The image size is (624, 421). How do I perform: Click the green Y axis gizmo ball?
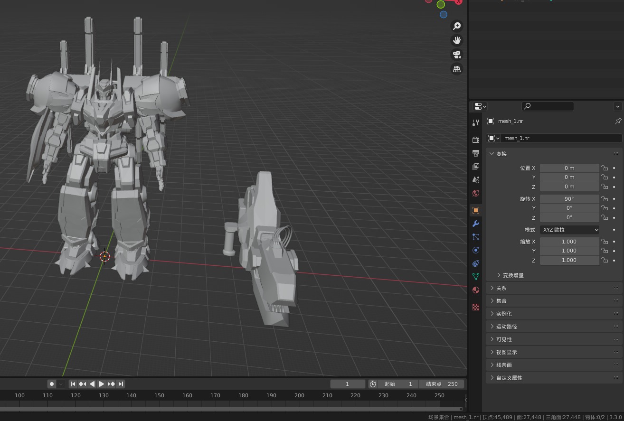pyautogui.click(x=441, y=4)
